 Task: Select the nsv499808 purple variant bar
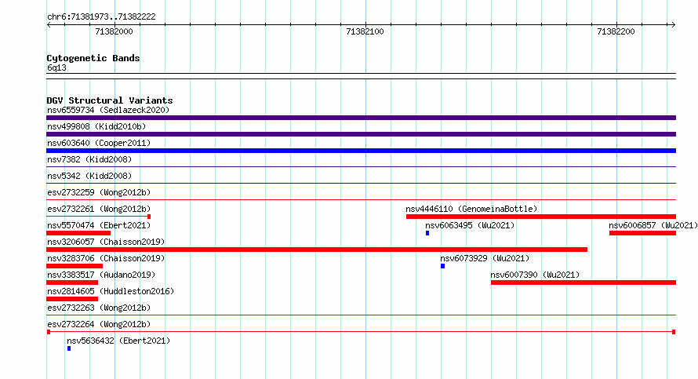[361, 134]
